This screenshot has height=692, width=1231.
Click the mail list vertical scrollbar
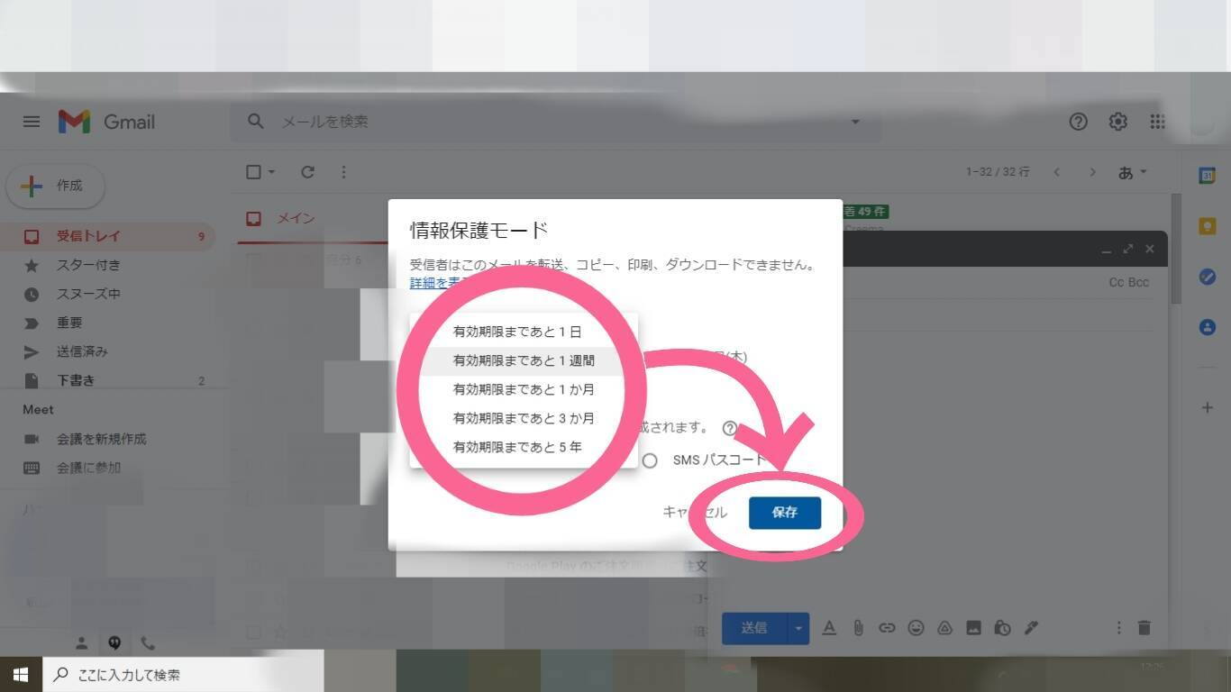1175,249
